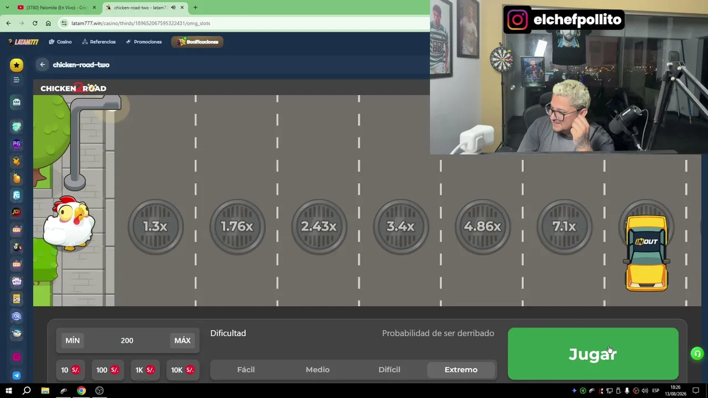708x398 pixels.
Task: Open site information icon in address bar
Action: click(x=64, y=23)
